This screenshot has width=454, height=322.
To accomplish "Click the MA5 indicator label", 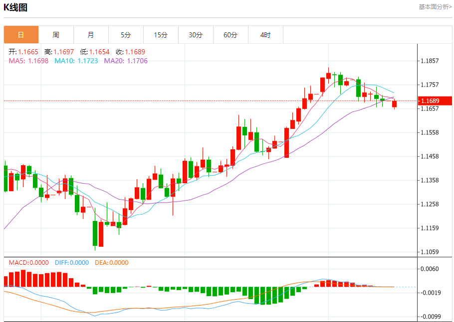I will coord(28,61).
